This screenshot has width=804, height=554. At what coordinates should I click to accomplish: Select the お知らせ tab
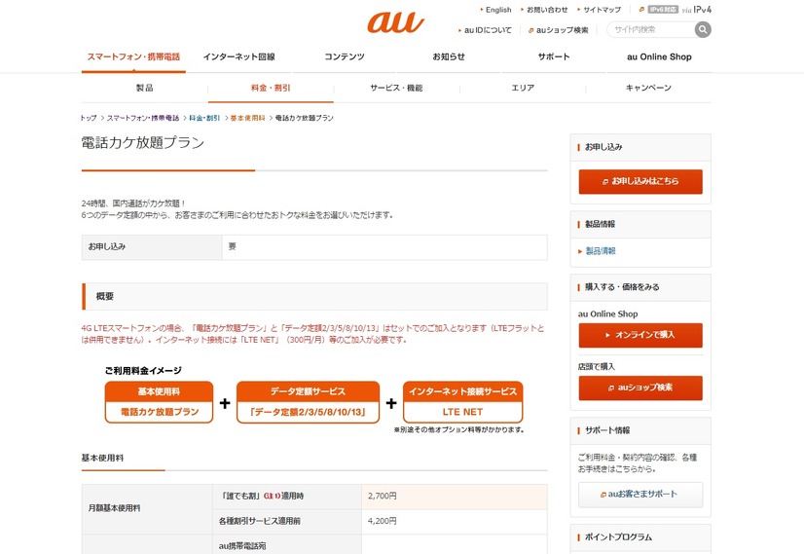point(449,56)
